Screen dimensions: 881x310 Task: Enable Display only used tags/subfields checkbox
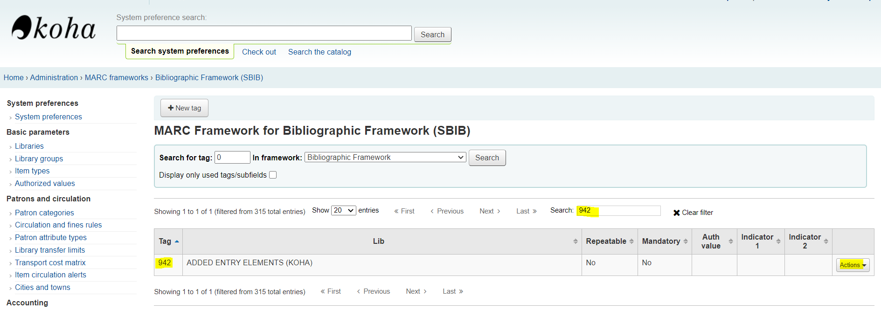pyautogui.click(x=273, y=175)
